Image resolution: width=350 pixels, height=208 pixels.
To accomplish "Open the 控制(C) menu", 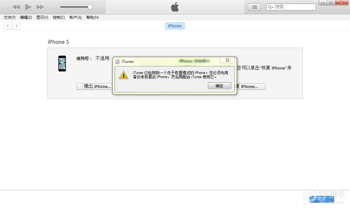I will pyautogui.click(x=59, y=17).
